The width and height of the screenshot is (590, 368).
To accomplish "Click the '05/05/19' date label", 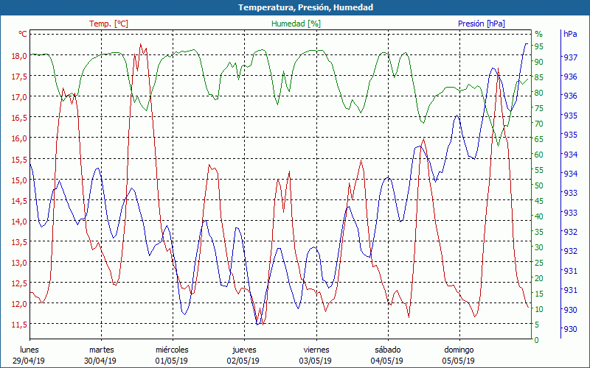I will click(x=458, y=361).
